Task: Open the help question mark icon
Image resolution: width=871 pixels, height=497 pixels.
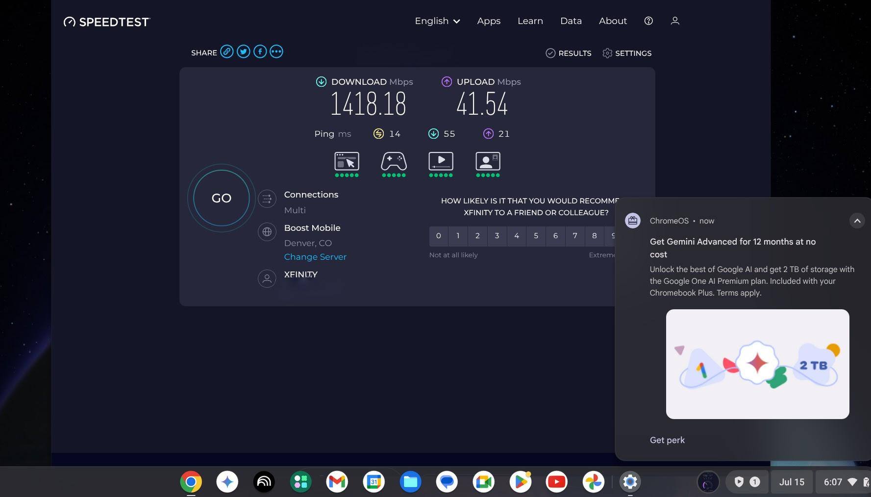Action: [648, 21]
